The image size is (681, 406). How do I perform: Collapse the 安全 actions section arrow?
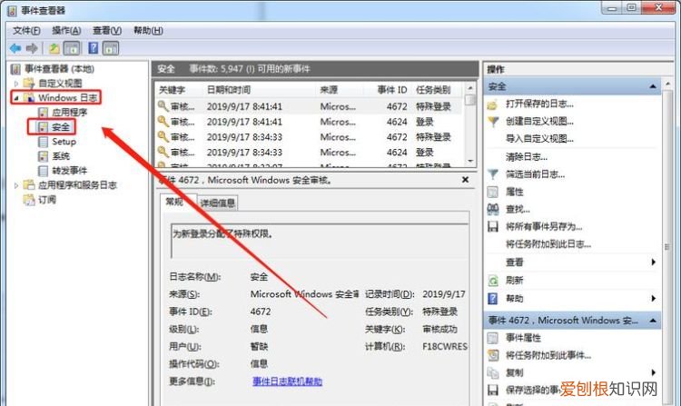pyautogui.click(x=653, y=86)
